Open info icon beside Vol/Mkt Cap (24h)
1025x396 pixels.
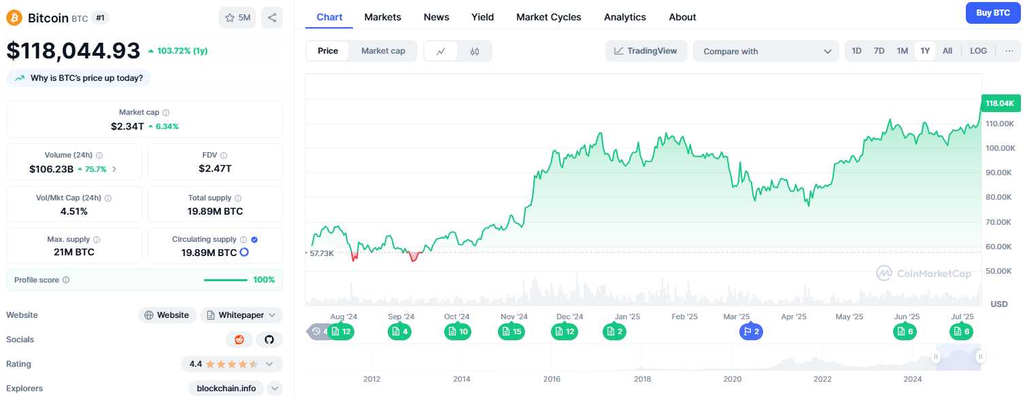click(108, 198)
